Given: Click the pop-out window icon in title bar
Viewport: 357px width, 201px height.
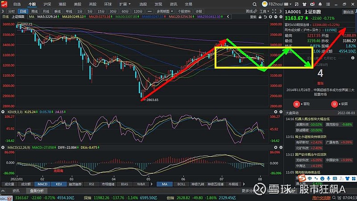Looking at the screenshot, I should point(296,4).
